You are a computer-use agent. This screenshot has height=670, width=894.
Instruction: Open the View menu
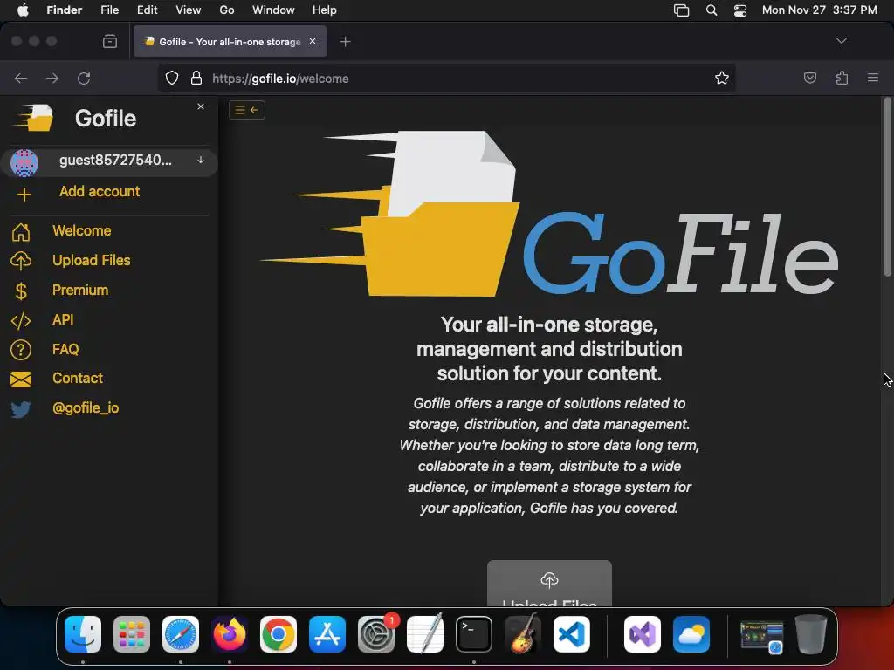tap(189, 10)
